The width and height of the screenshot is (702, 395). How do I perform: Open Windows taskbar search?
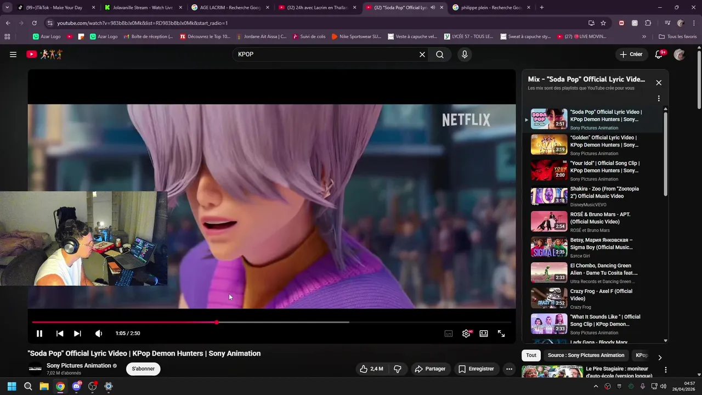coord(28,386)
